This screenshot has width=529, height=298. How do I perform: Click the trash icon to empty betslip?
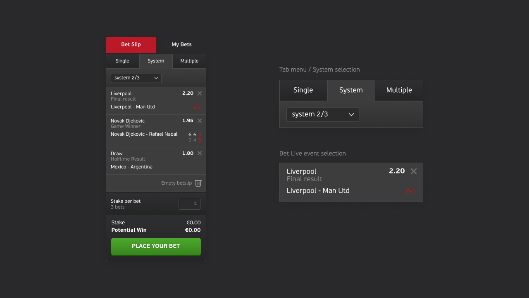[x=198, y=183]
